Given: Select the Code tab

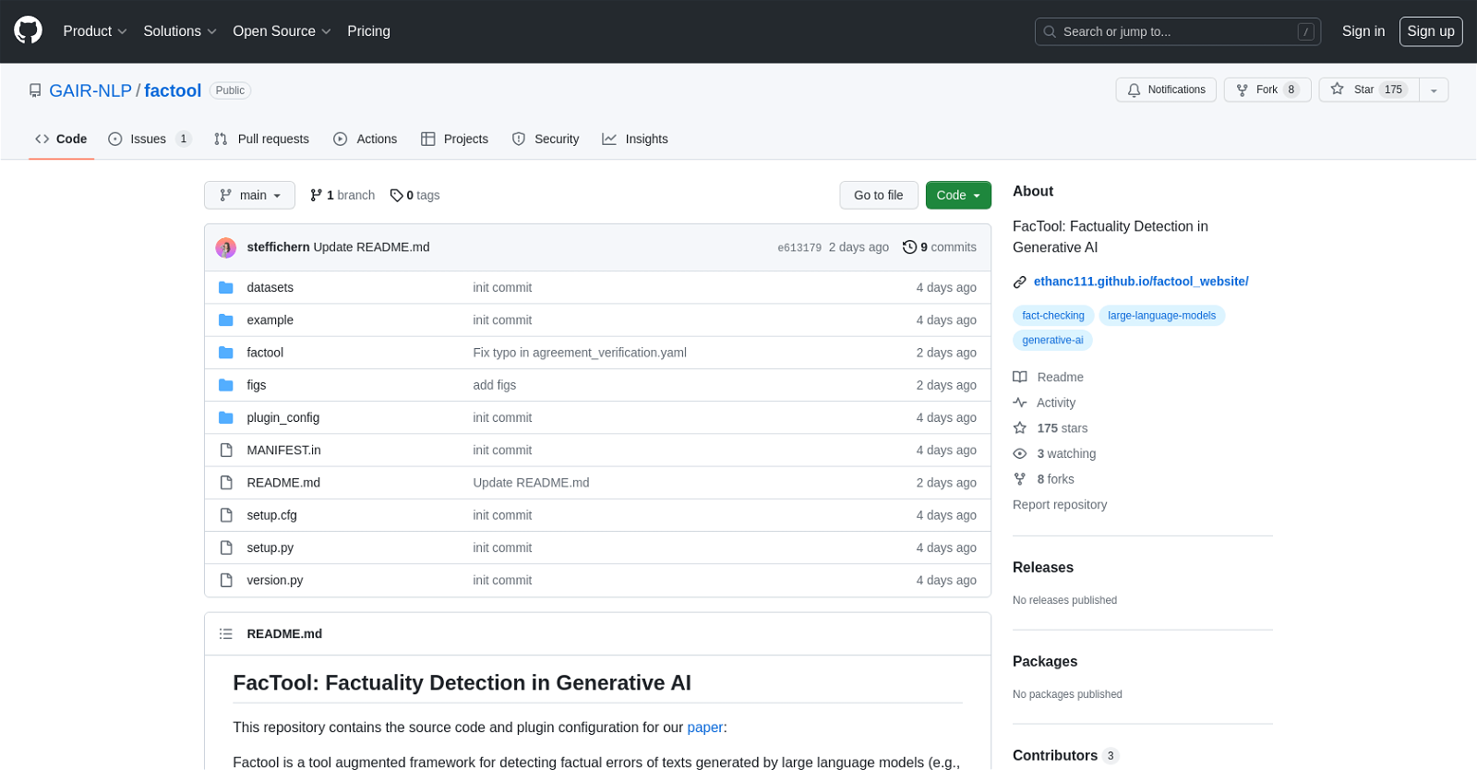Looking at the screenshot, I should coord(61,138).
